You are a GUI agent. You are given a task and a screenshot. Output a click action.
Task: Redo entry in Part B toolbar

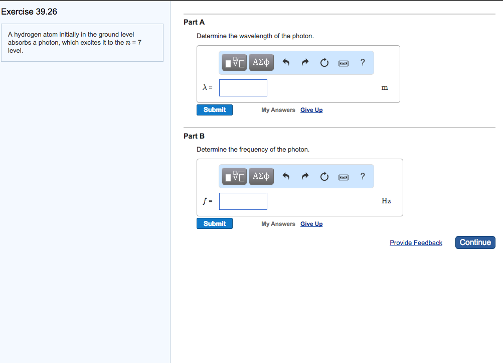tap(305, 176)
